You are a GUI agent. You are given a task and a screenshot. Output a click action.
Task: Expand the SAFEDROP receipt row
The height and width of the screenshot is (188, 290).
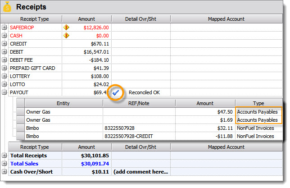pyautogui.click(x=5, y=28)
